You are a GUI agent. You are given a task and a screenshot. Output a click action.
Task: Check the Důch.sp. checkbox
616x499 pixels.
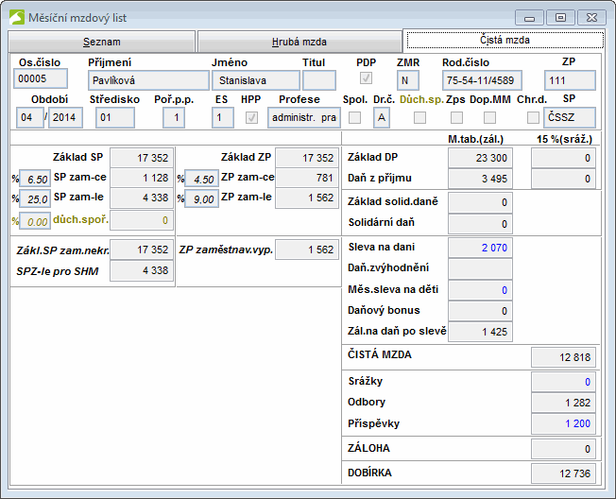click(419, 117)
